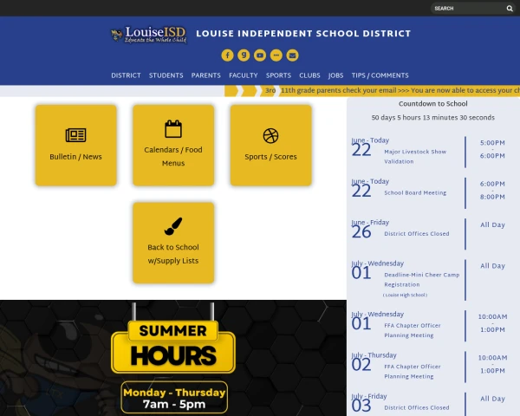Open the School Board Meeting event

[415, 192]
